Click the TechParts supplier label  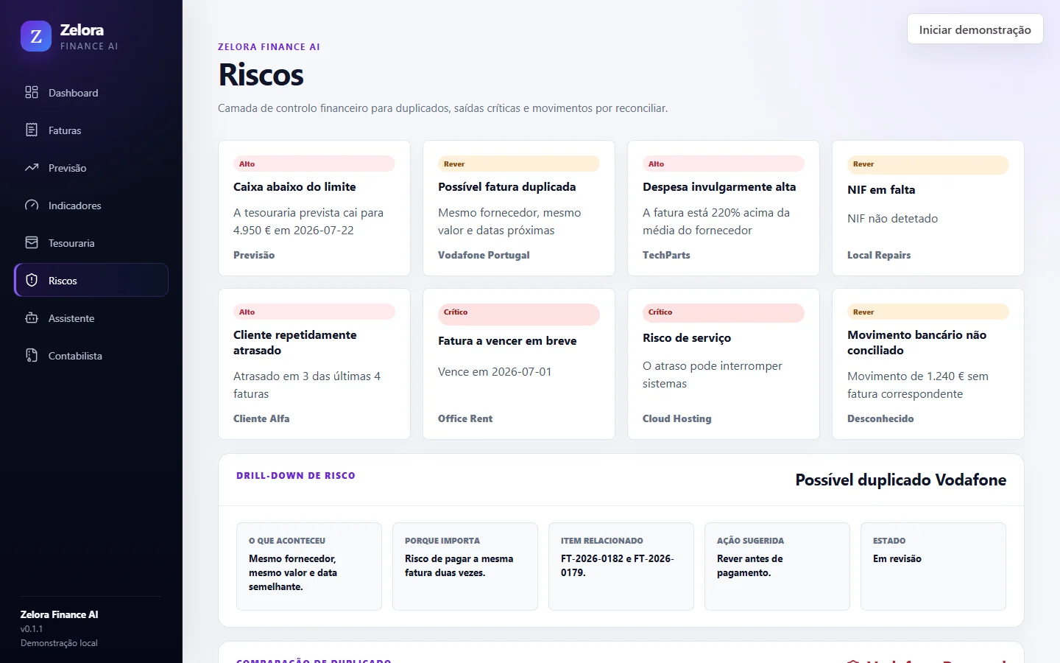(666, 255)
